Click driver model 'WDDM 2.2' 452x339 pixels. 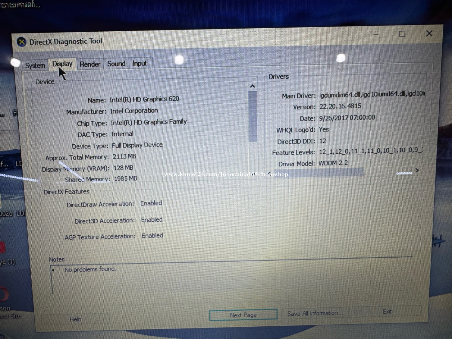[333, 163]
